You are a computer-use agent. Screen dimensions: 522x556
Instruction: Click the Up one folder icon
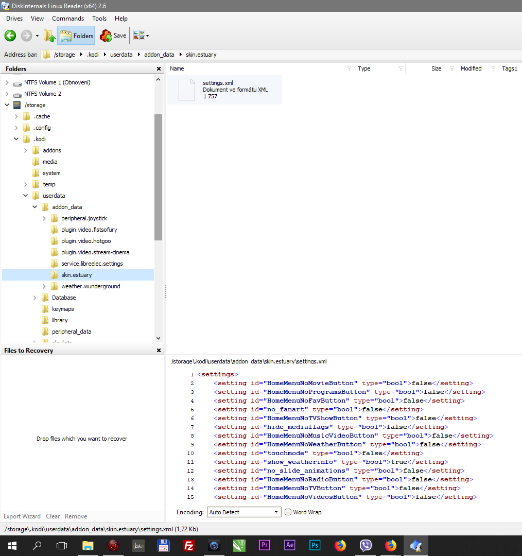pos(49,36)
